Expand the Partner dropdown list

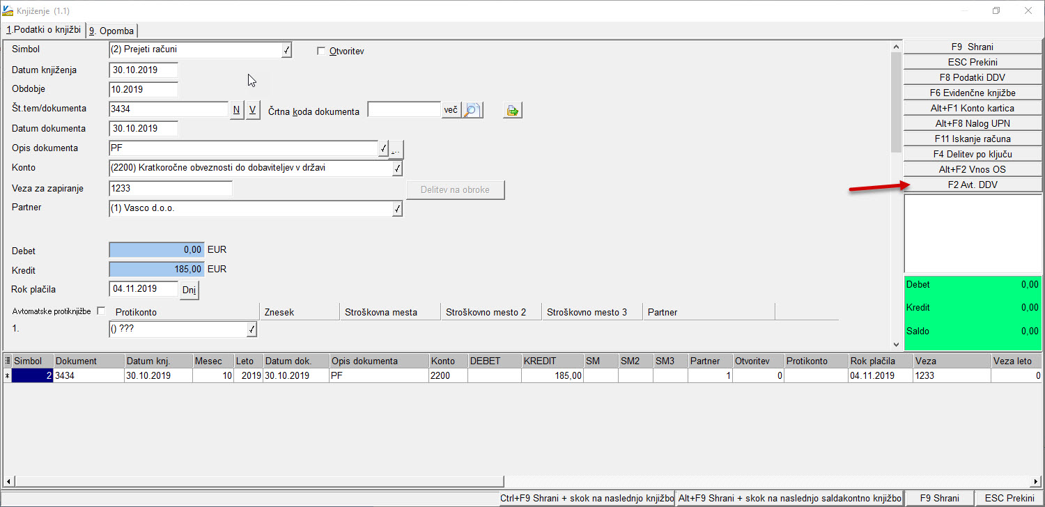[397, 208]
